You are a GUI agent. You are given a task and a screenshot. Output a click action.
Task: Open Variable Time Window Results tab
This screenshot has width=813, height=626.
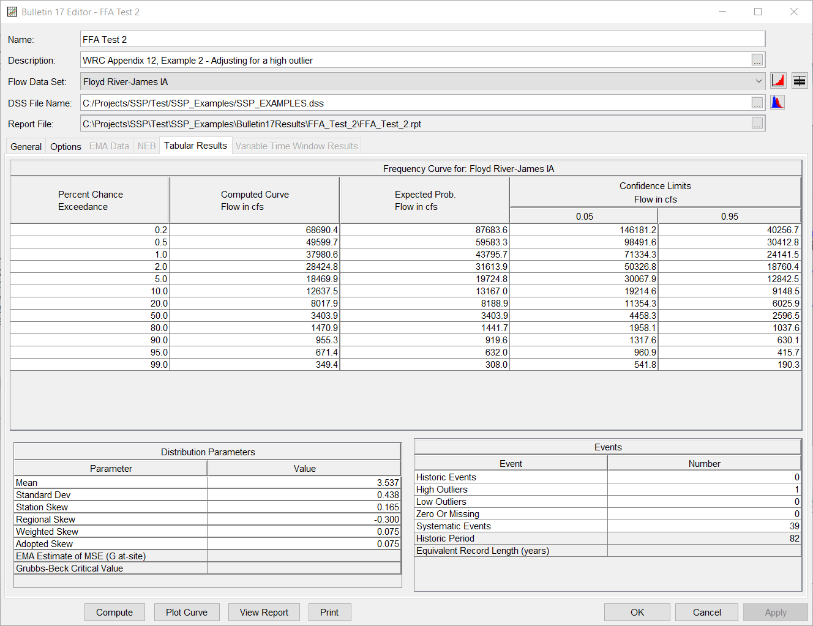[x=296, y=146]
